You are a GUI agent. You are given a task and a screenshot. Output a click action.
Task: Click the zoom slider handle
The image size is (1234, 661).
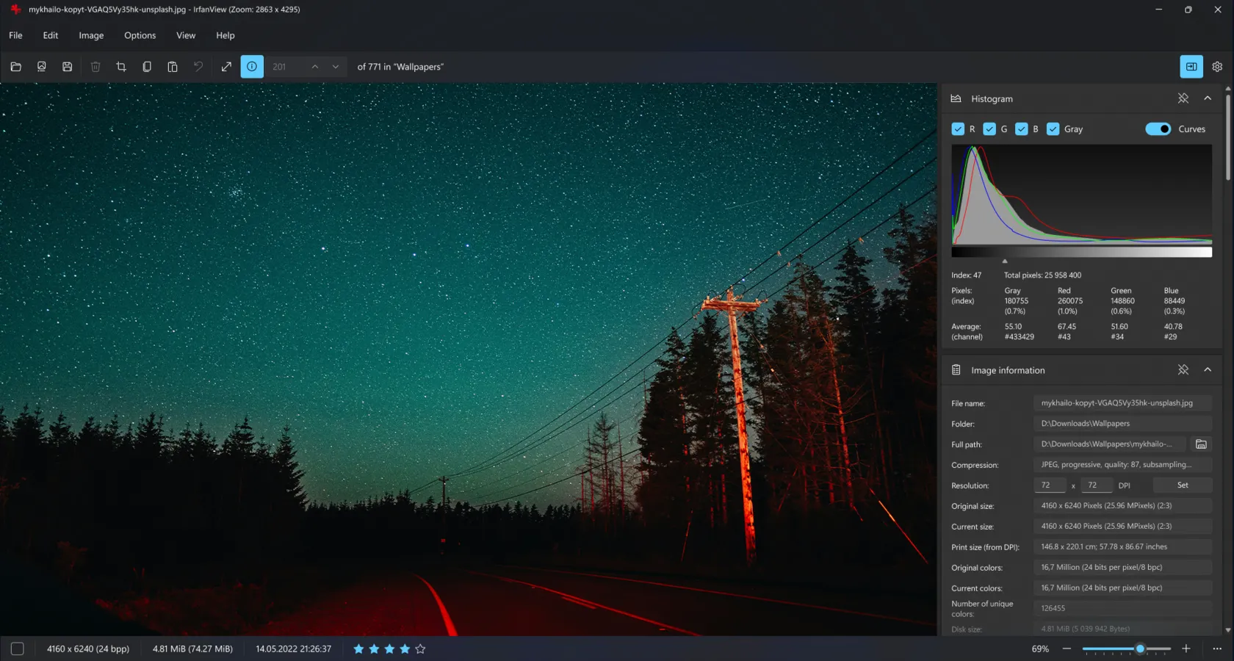coord(1140,649)
